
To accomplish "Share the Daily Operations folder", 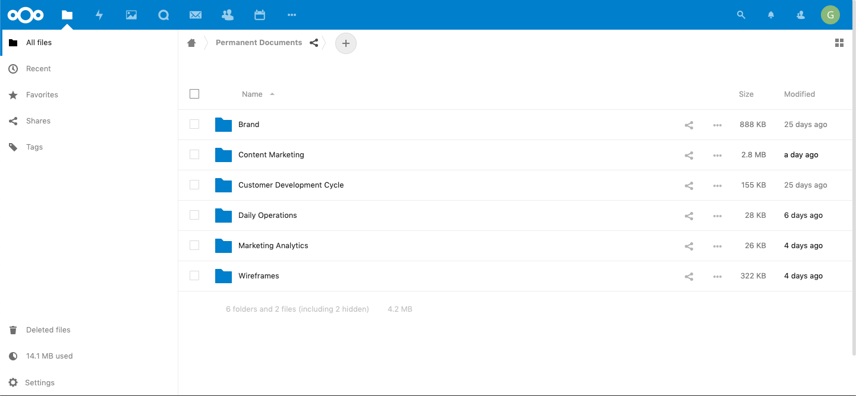I will pos(689,216).
